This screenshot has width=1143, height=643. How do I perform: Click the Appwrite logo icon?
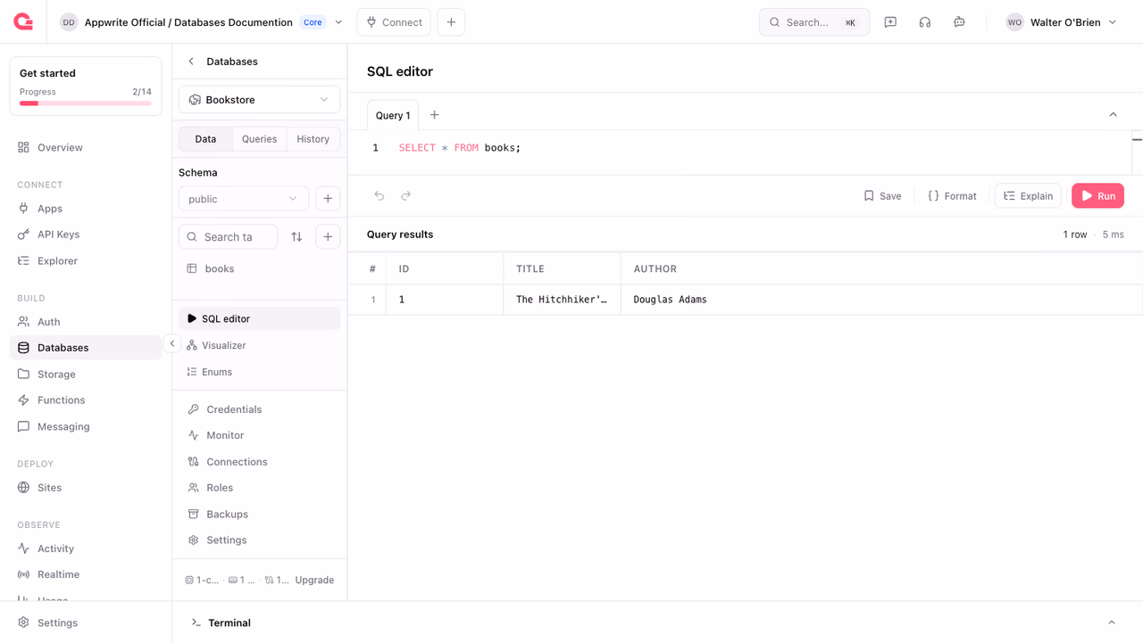coord(23,21)
